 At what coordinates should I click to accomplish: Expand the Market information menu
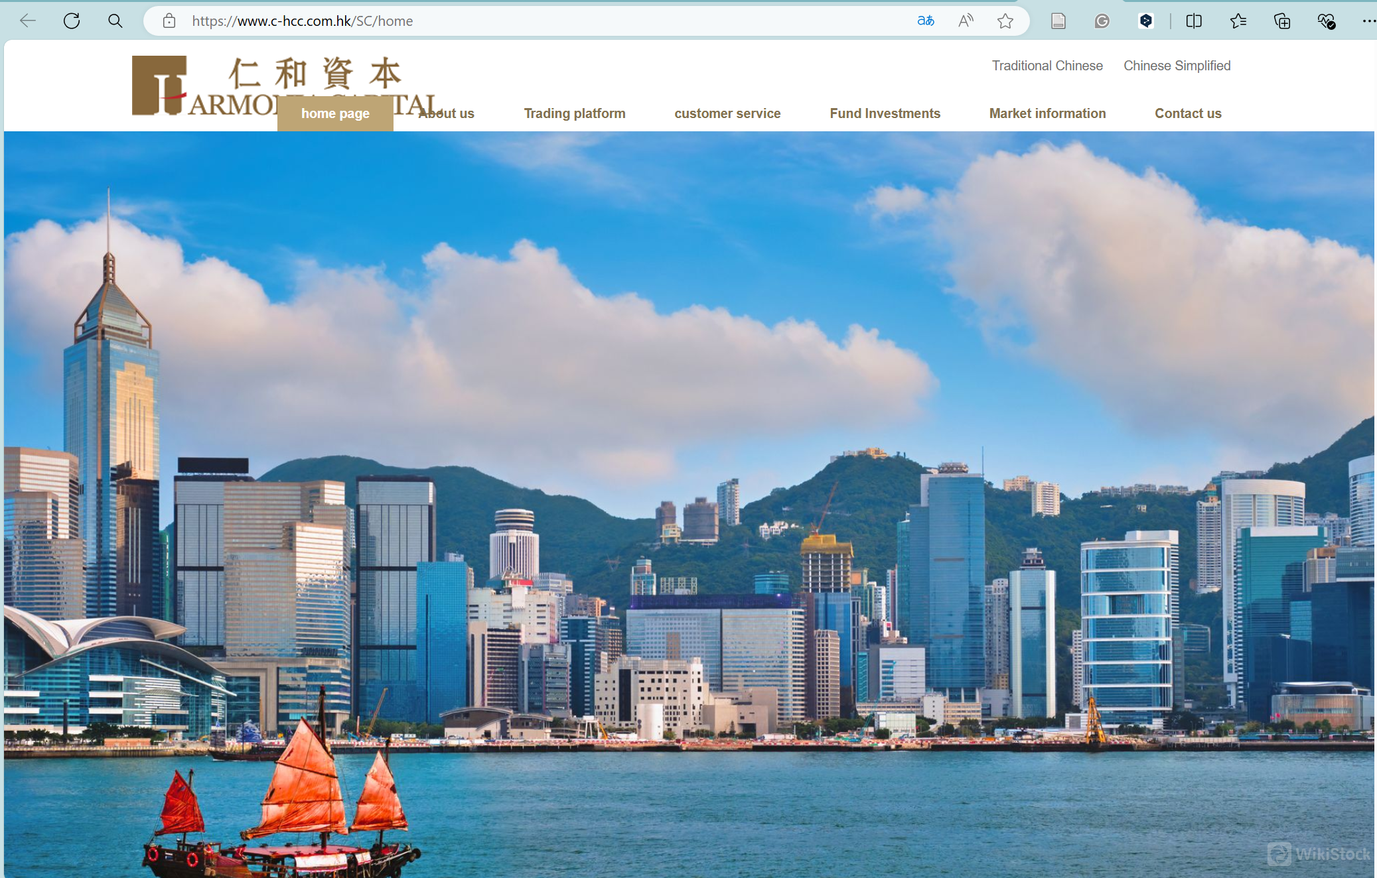[x=1047, y=113]
